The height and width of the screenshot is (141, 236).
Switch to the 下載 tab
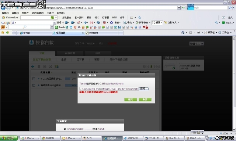pos(42,53)
